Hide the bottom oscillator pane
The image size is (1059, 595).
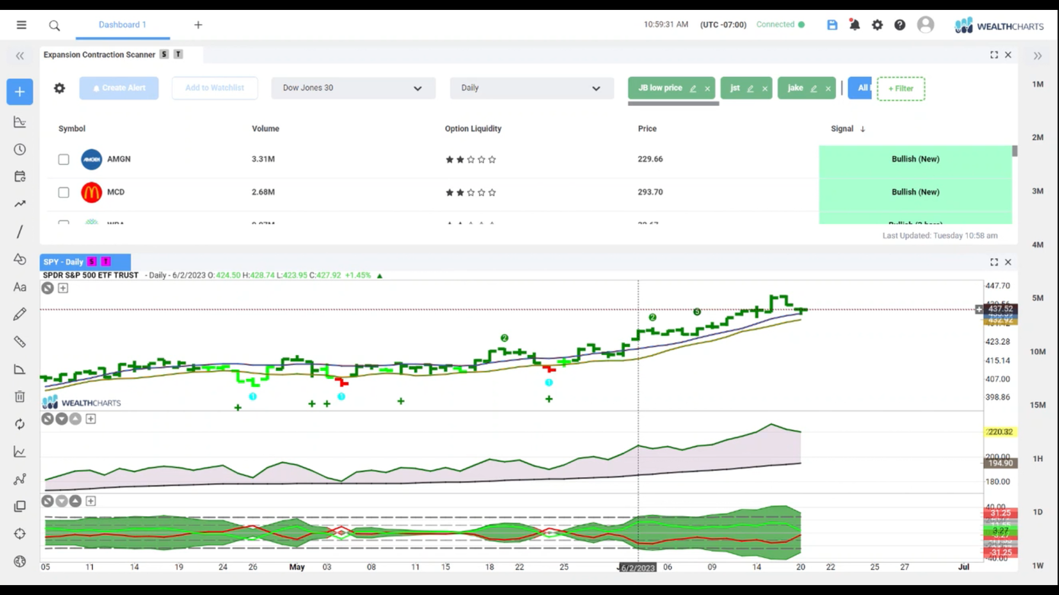pos(48,501)
